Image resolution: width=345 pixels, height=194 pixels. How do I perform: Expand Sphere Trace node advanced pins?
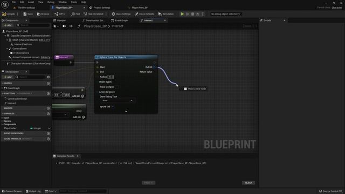[x=126, y=112]
